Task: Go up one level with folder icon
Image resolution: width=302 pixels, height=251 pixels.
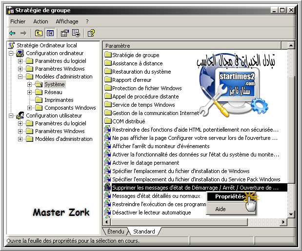Action: (x=39, y=33)
